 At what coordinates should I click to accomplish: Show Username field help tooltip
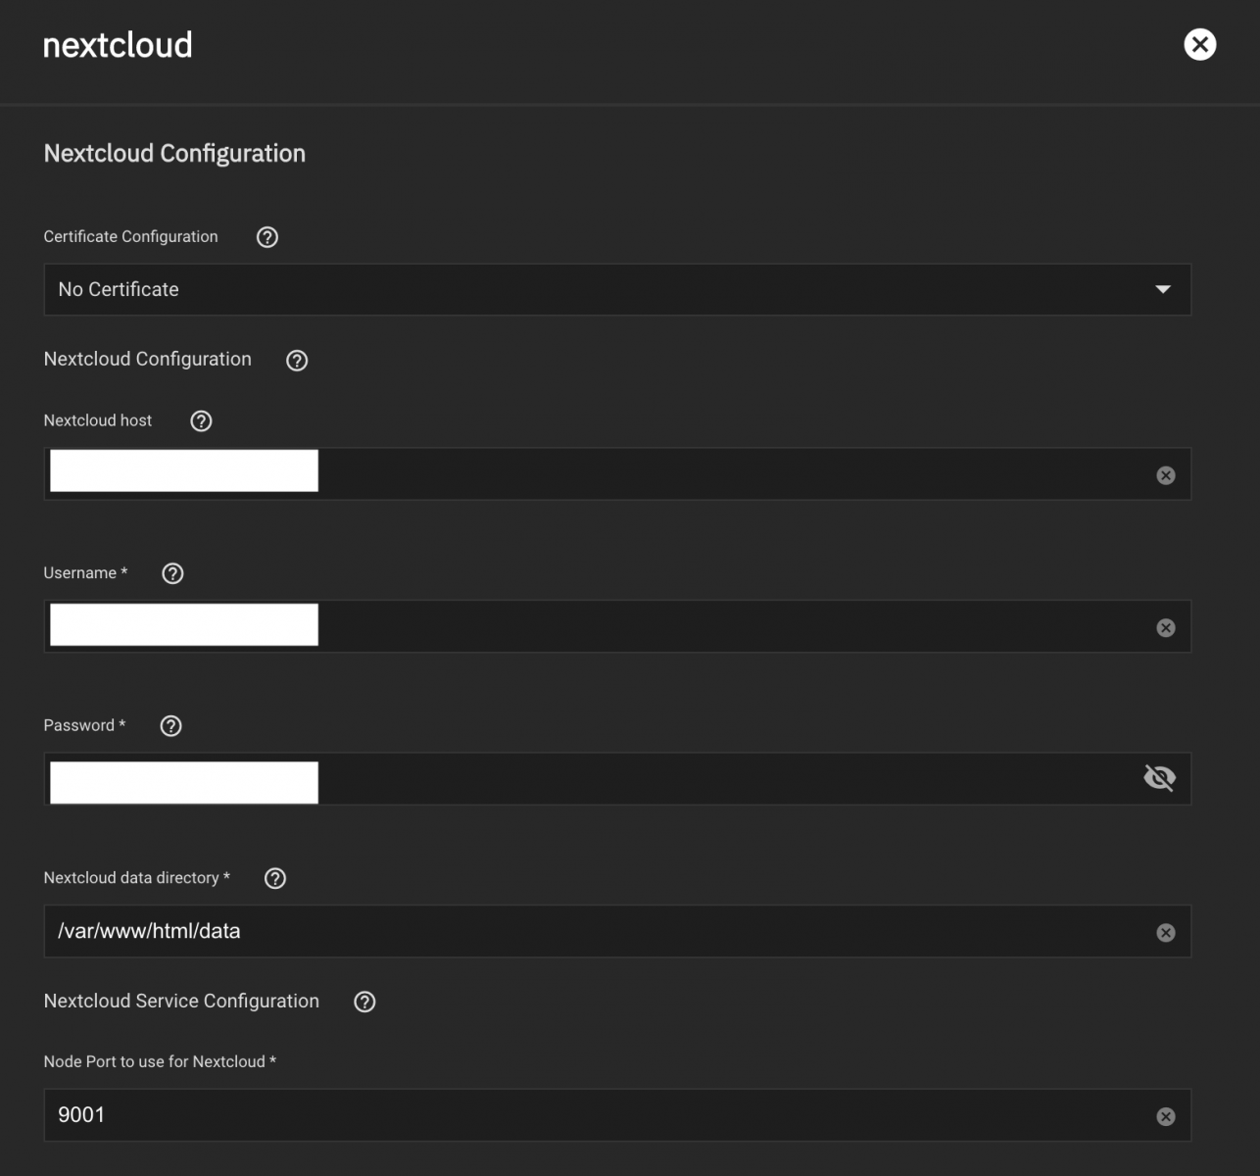click(x=172, y=573)
